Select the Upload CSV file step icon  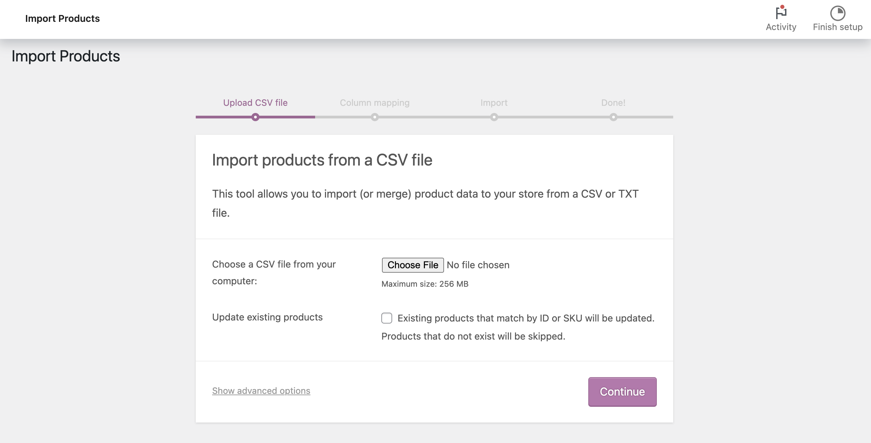[x=255, y=117]
